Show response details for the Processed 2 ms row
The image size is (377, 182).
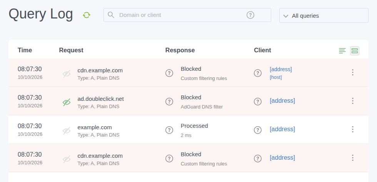[x=169, y=130]
